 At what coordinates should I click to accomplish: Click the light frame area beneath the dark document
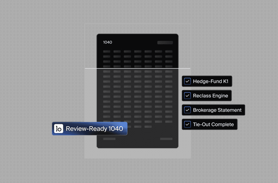click(137, 153)
